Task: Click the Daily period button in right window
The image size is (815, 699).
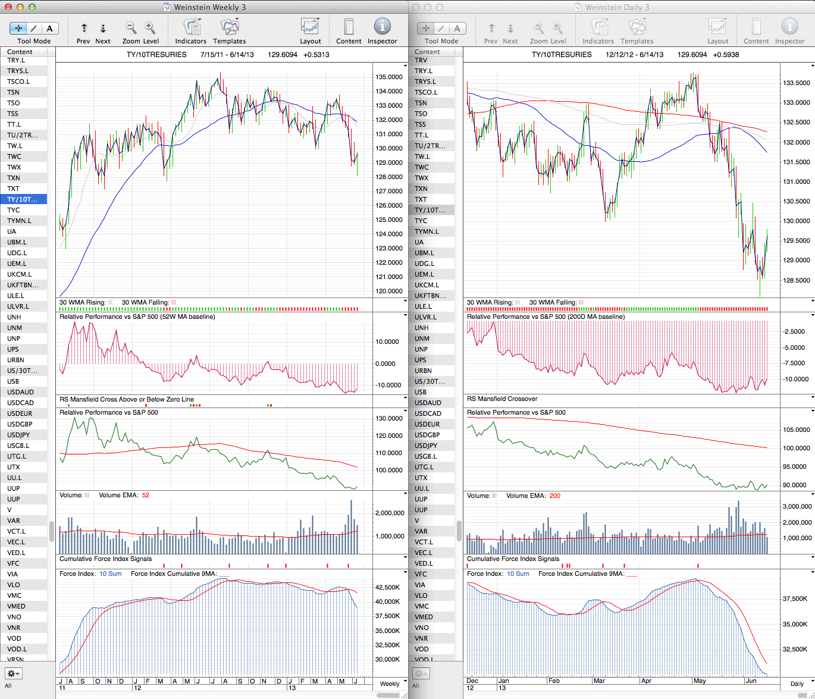Action: [x=797, y=684]
